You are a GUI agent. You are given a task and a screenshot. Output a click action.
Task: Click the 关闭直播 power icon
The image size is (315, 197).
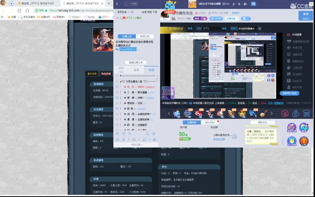coord(288,35)
